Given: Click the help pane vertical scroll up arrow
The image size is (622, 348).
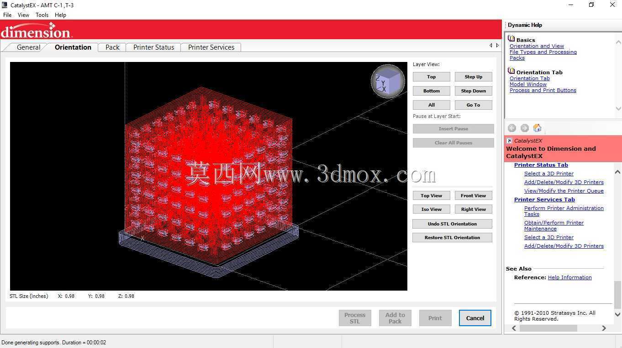Looking at the screenshot, I should [x=618, y=172].
